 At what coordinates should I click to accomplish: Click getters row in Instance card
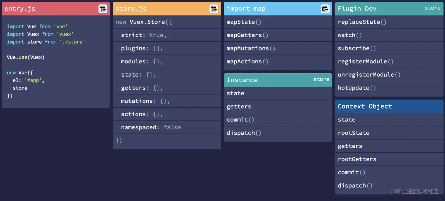click(278, 107)
